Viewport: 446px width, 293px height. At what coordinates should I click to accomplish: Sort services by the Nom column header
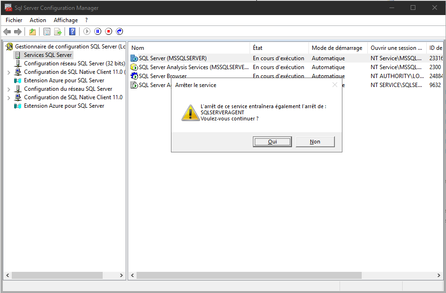click(189, 48)
